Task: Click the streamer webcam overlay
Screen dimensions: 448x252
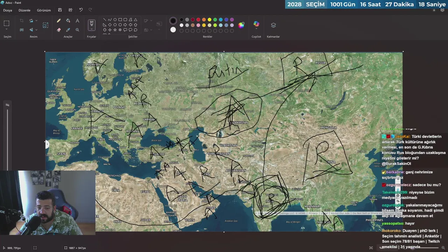Action: coord(48,203)
